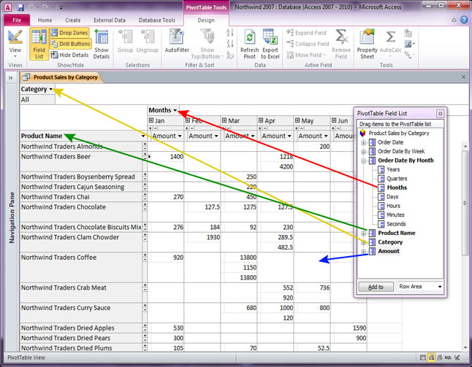Click the AutoFilter icon
Image resolution: width=472 pixels, height=367 pixels.
pos(177,43)
